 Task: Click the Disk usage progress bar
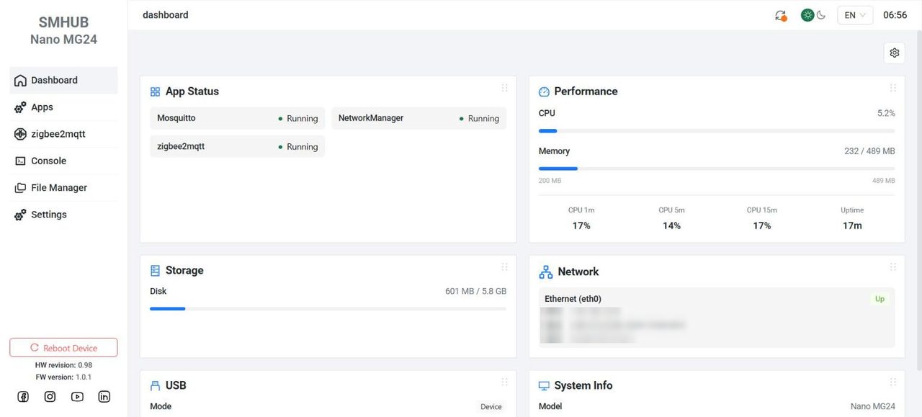(328, 309)
